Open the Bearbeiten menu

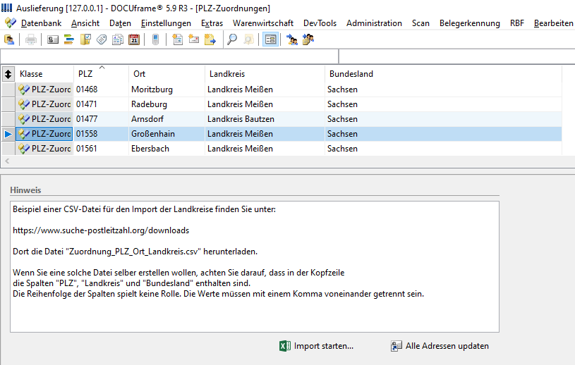coord(553,23)
